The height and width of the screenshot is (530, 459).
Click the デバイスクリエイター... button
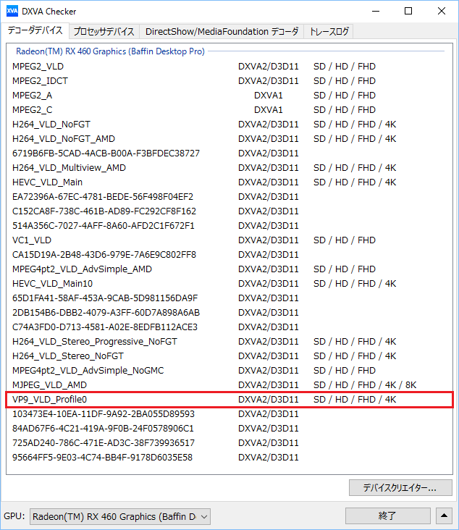[400, 488]
